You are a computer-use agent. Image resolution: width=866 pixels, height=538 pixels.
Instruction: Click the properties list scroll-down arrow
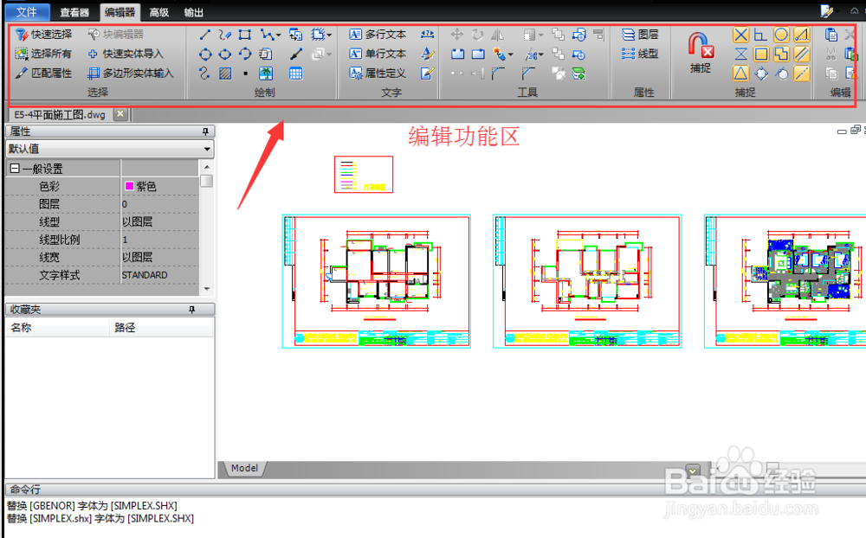(207, 289)
